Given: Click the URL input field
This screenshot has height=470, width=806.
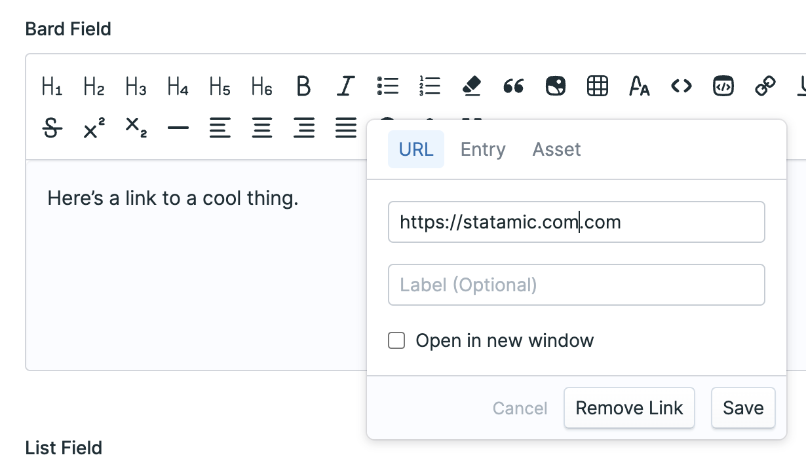Looking at the screenshot, I should click(577, 222).
